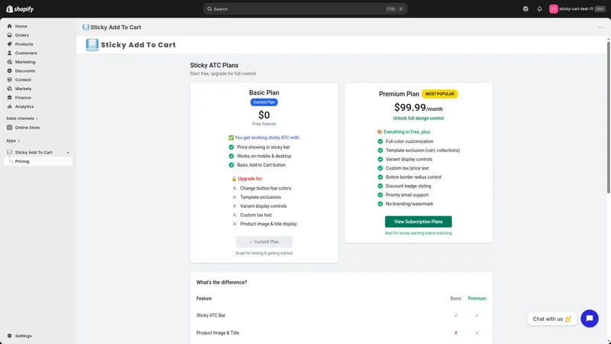Click 'Discount badge styling' feature
Image resolution: width=611 pixels, height=344 pixels.
[408, 186]
